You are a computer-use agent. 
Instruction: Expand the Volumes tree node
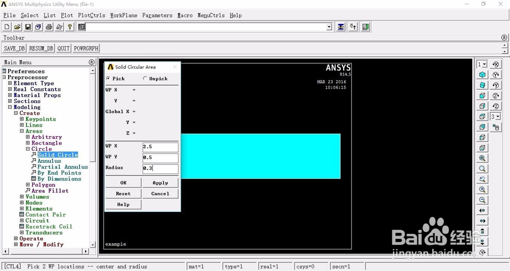coord(22,197)
